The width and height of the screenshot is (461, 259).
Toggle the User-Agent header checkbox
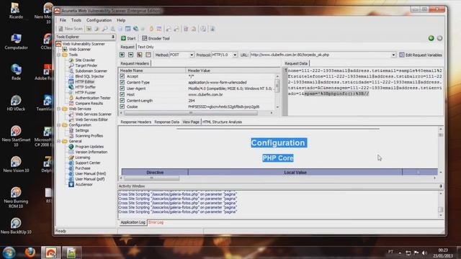click(122, 88)
